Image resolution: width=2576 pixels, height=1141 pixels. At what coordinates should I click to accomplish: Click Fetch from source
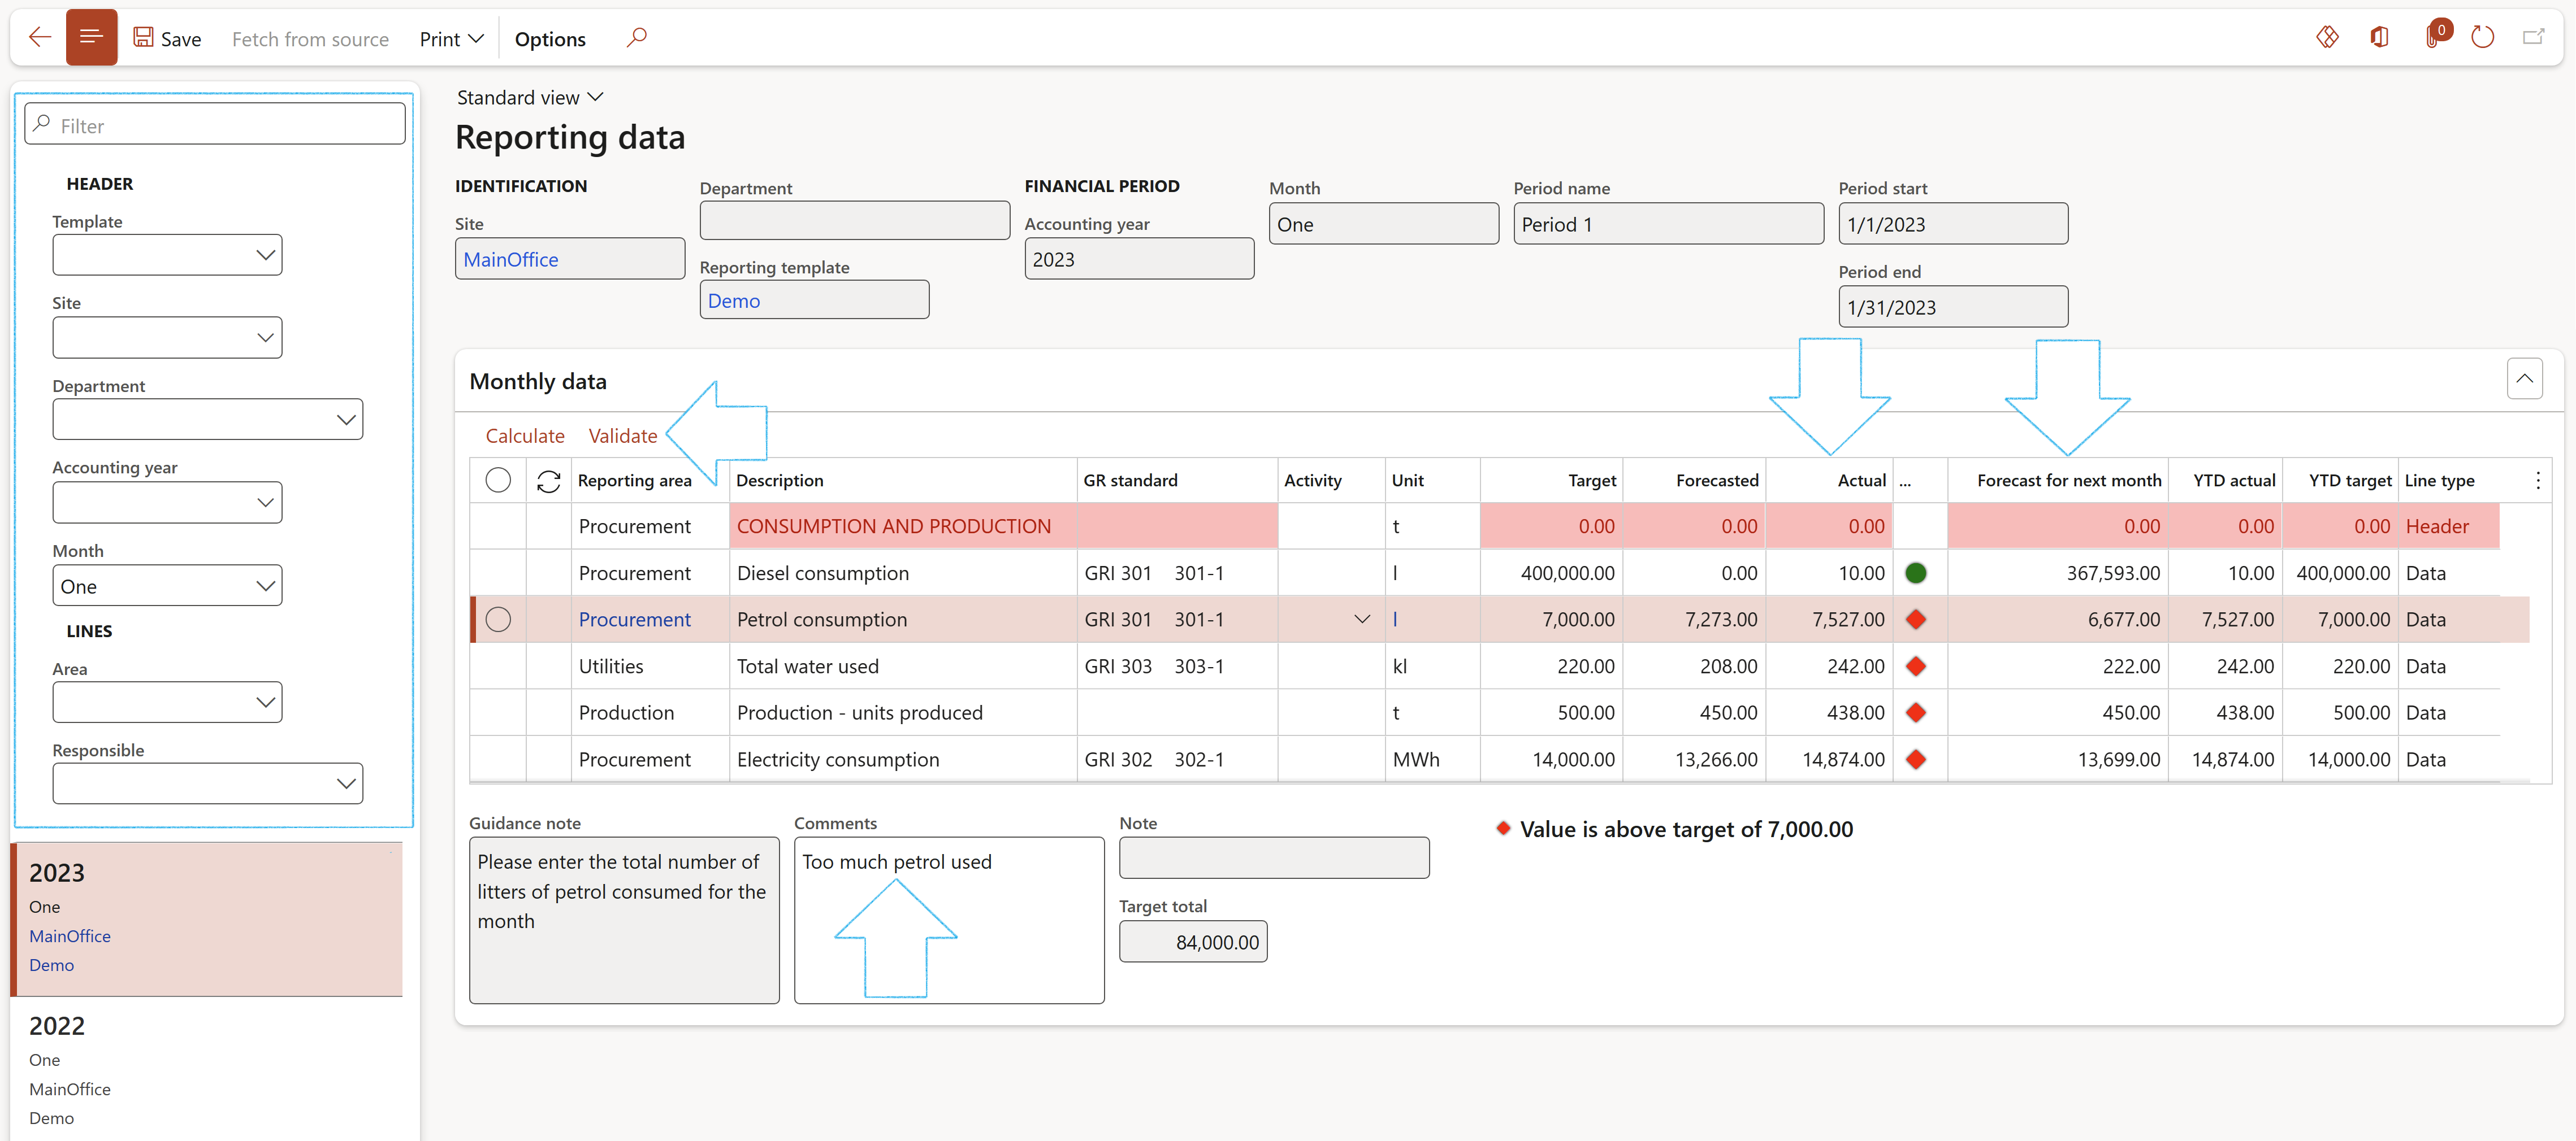[x=310, y=38]
